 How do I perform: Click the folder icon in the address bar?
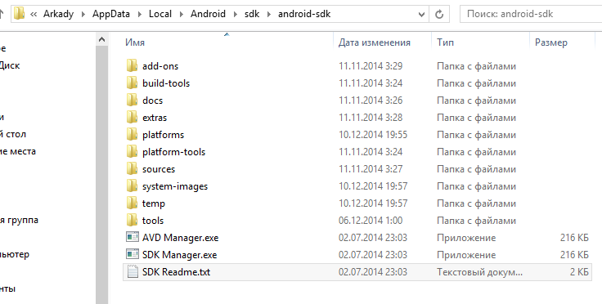click(19, 14)
